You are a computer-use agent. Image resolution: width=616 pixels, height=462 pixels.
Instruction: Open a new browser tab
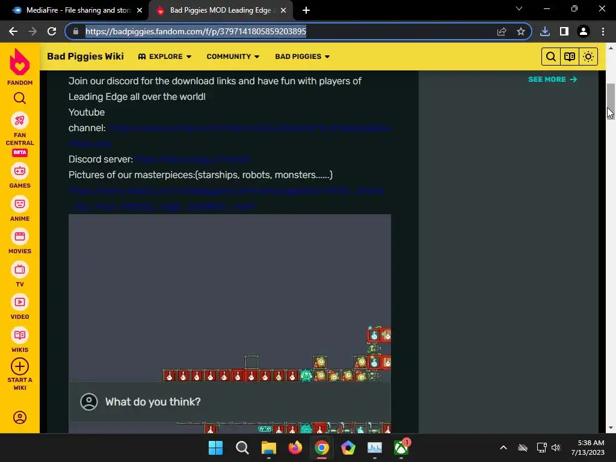click(306, 10)
